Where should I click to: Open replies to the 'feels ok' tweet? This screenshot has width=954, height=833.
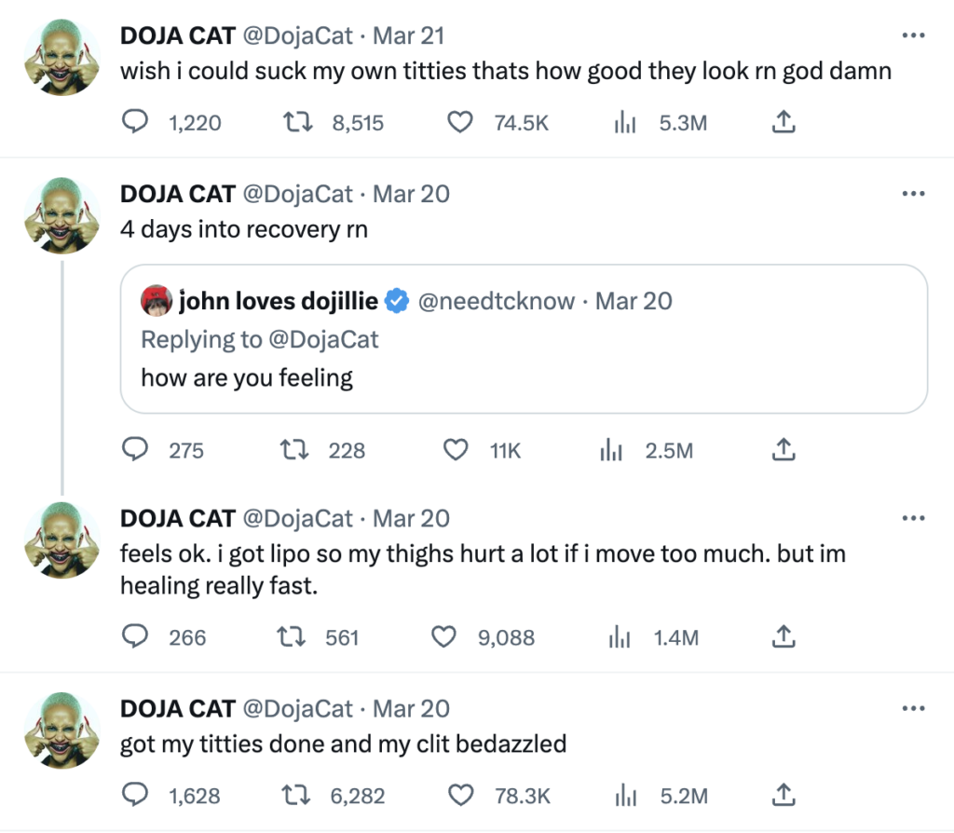click(135, 637)
